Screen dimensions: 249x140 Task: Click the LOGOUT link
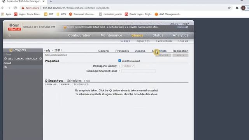coord(175,24)
